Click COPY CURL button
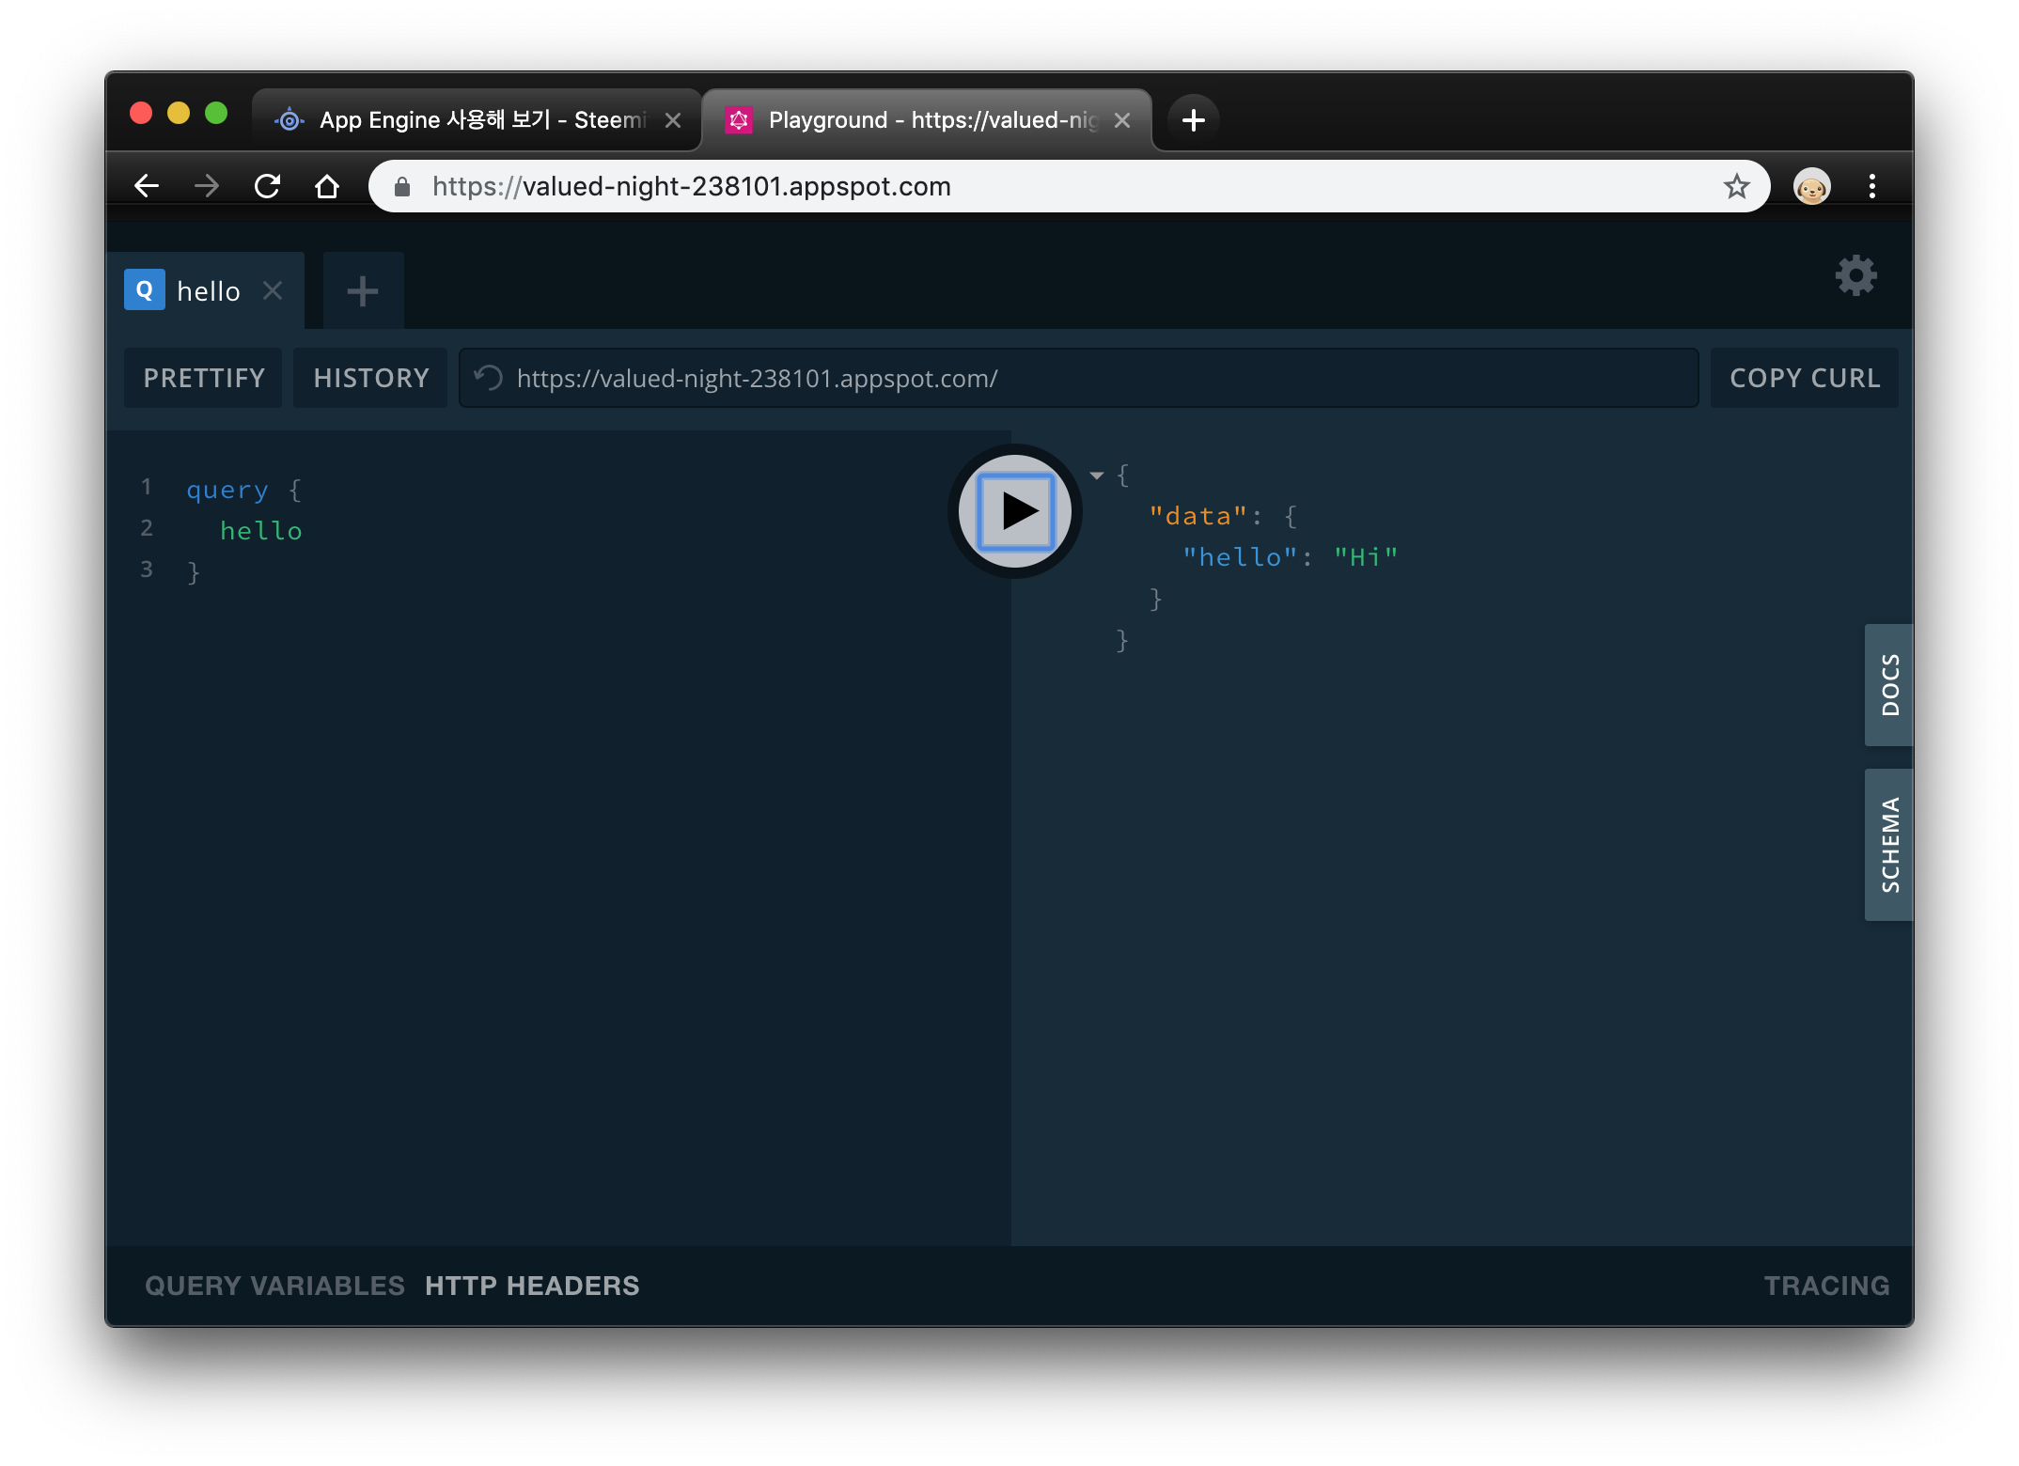The width and height of the screenshot is (2019, 1466). [x=1804, y=378]
